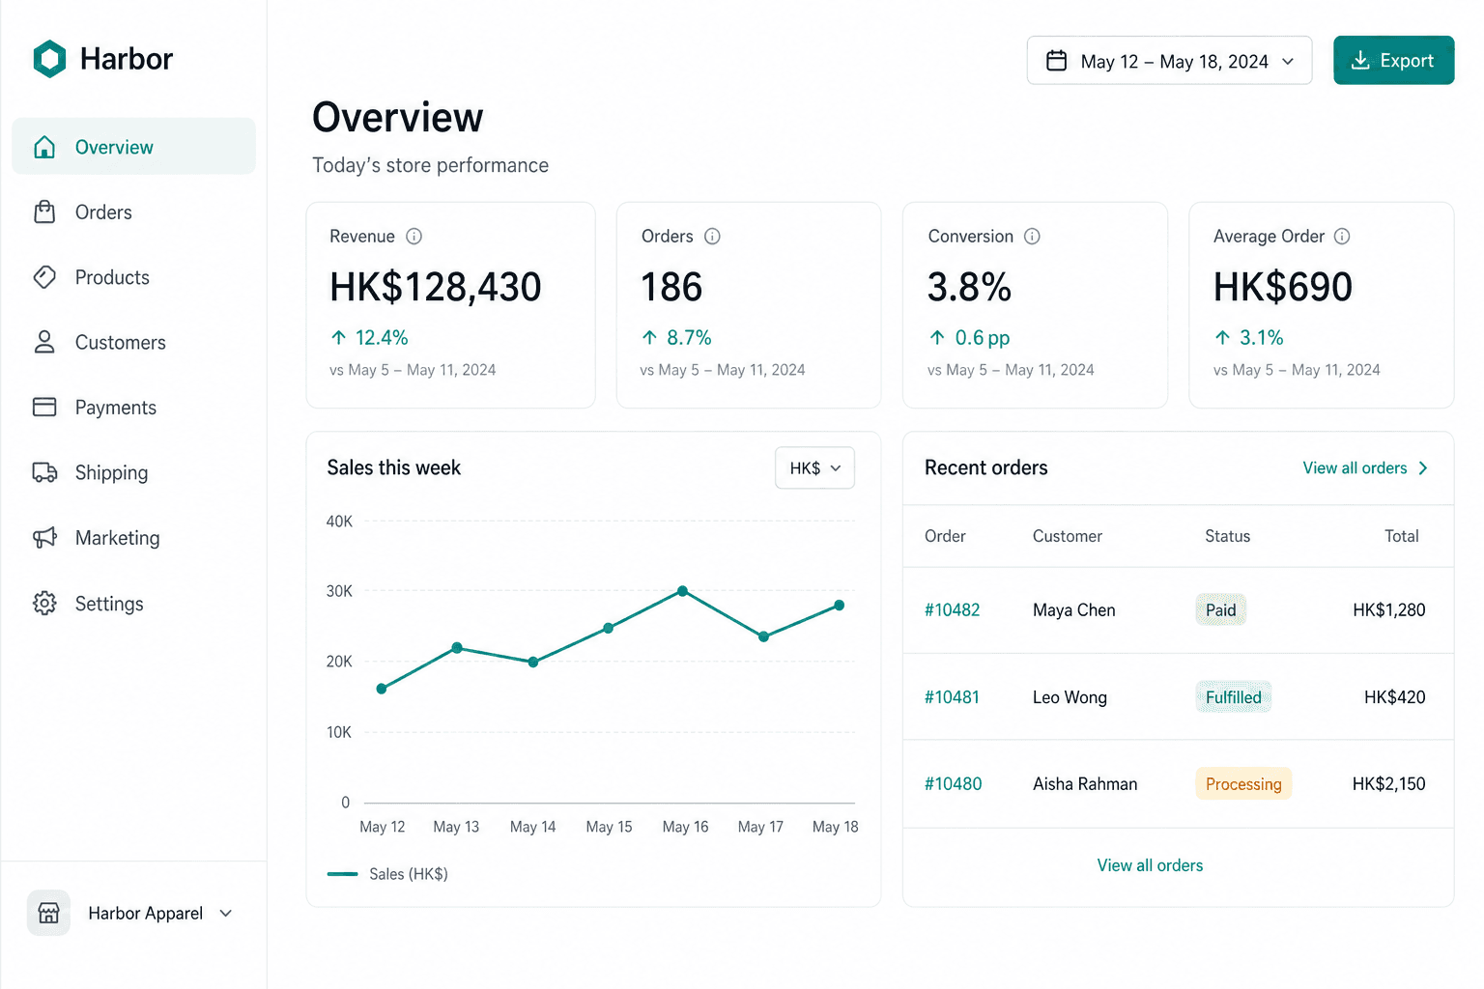Screen dimensions: 1484x989
Task: Click the Export button
Action: click(1393, 61)
